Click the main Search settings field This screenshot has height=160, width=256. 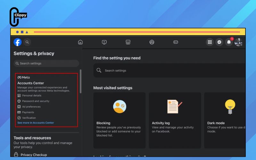click(169, 70)
